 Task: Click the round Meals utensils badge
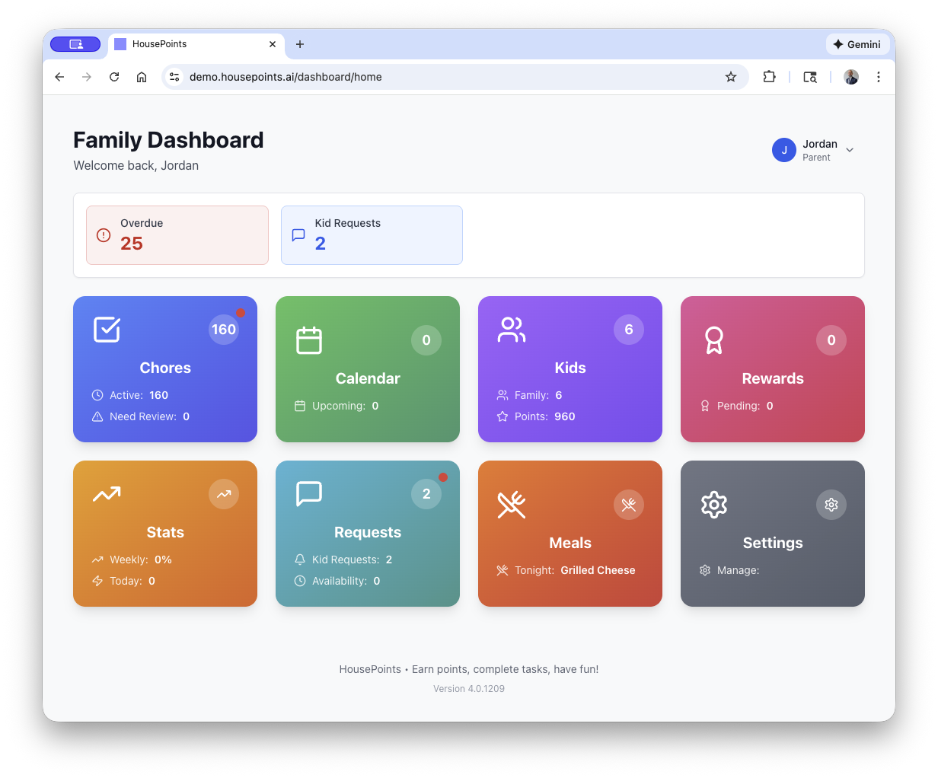click(629, 505)
